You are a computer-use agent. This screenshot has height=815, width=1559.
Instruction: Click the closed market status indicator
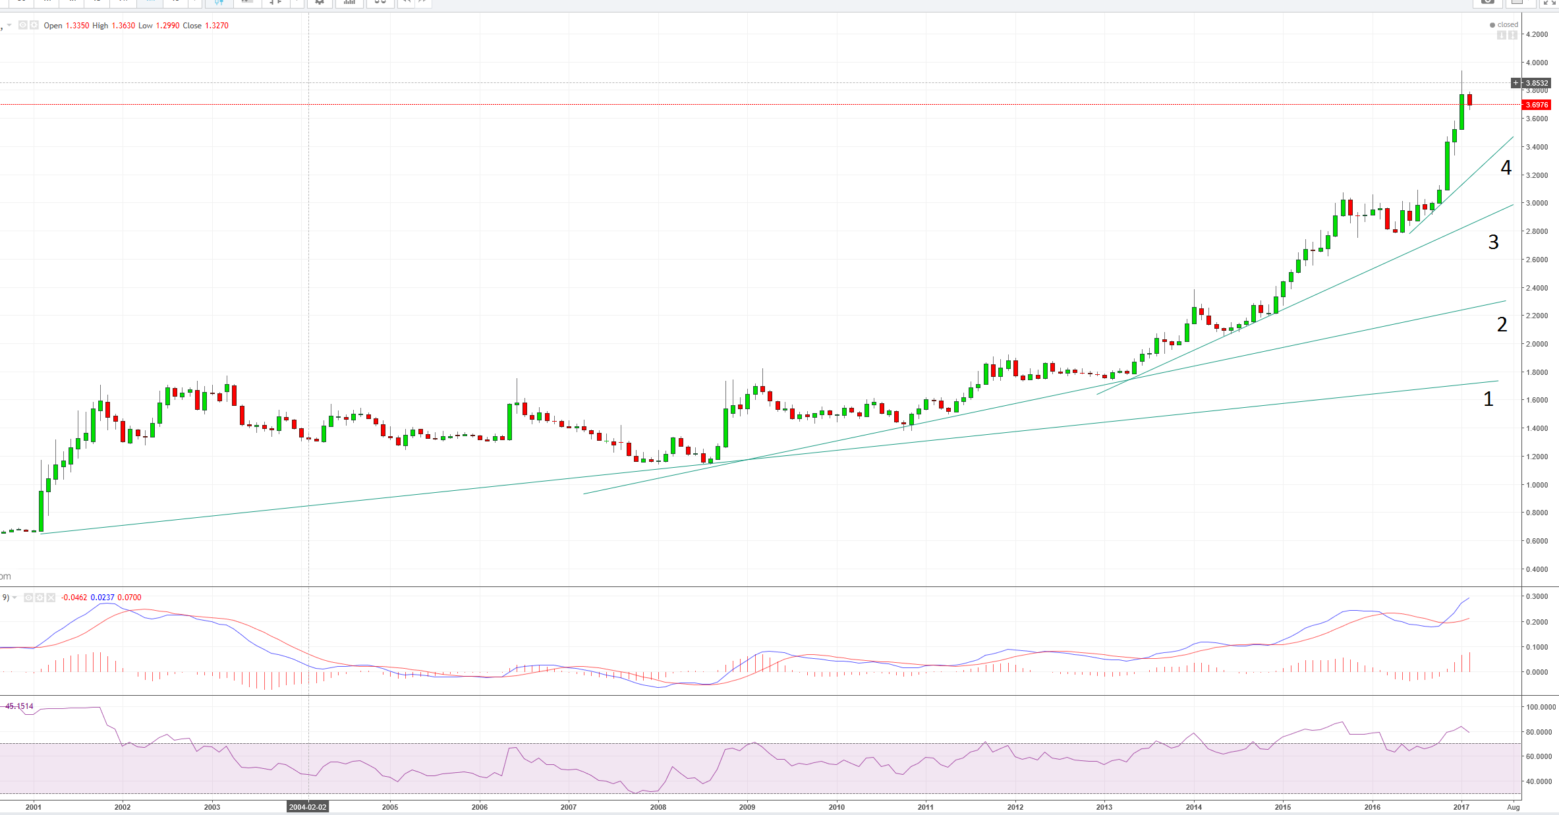pyautogui.click(x=1504, y=25)
